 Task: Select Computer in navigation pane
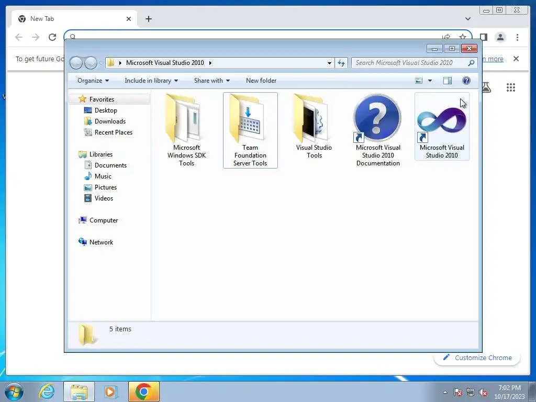pos(104,220)
